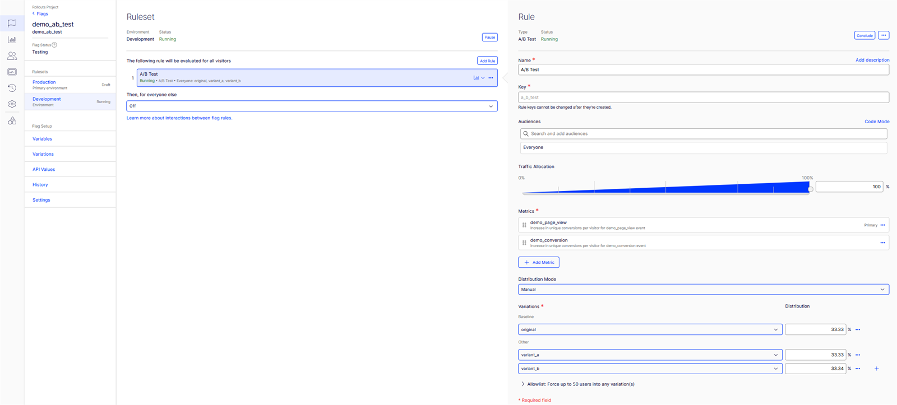Pause the running ruleset

click(489, 37)
